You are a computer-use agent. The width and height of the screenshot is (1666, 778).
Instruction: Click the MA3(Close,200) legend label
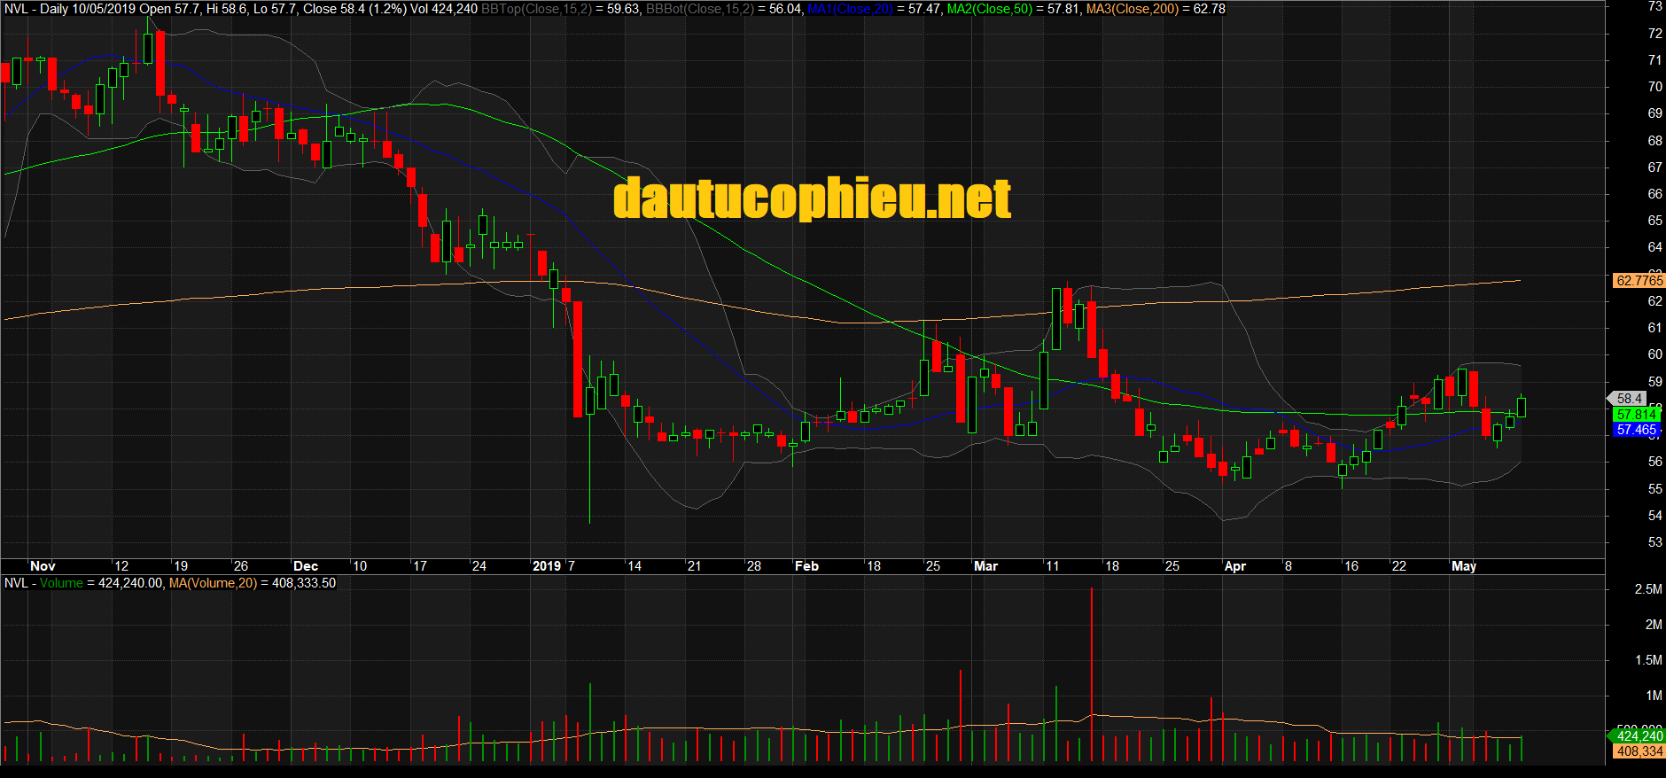[1132, 9]
